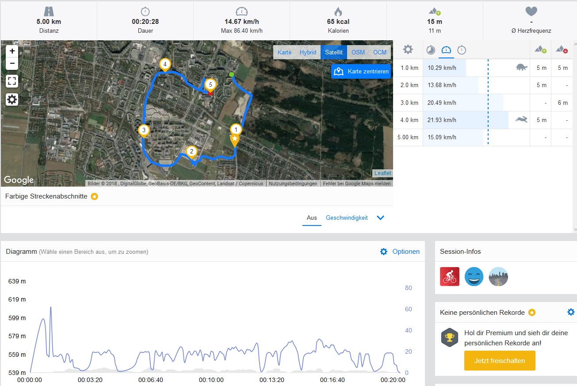The width and height of the screenshot is (577, 386).
Task: Enable Geschwindigkeit colored segments
Action: [x=347, y=218]
